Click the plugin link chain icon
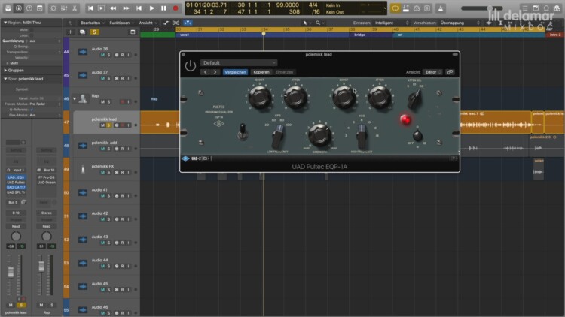This screenshot has width=565, height=317. coord(450,72)
